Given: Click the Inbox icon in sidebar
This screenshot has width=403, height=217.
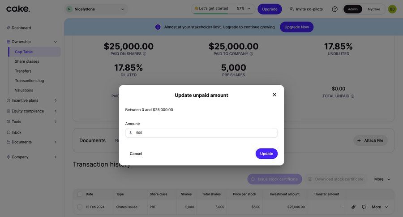Looking at the screenshot, I should 9,132.
